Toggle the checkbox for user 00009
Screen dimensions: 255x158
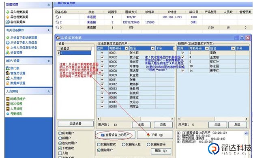point(102,75)
